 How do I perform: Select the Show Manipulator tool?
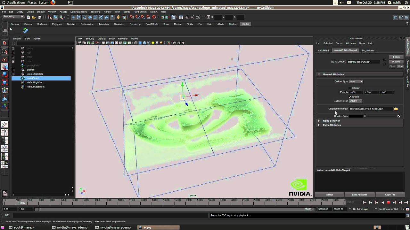pyautogui.click(x=5, y=107)
